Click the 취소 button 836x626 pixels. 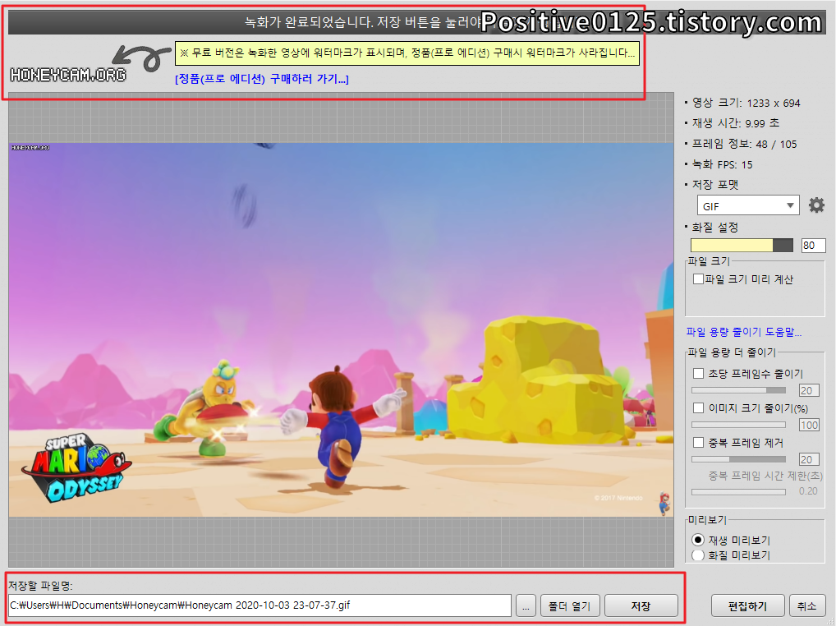pos(806,605)
